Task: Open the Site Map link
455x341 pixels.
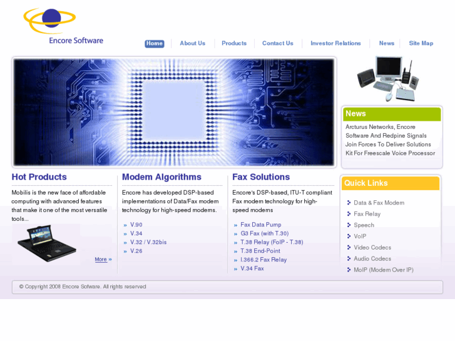Action: click(421, 43)
